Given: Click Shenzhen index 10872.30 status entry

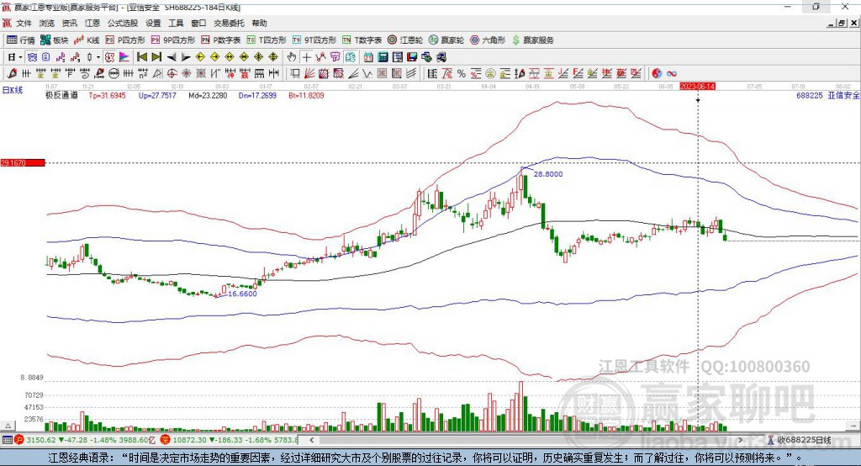Looking at the screenshot, I should pyautogui.click(x=230, y=440).
